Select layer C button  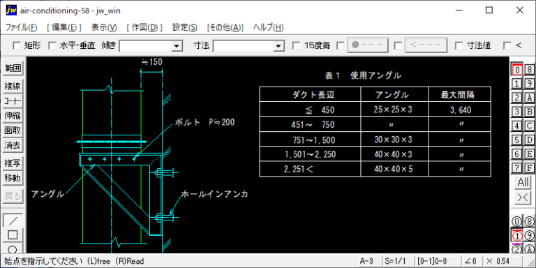[529, 126]
